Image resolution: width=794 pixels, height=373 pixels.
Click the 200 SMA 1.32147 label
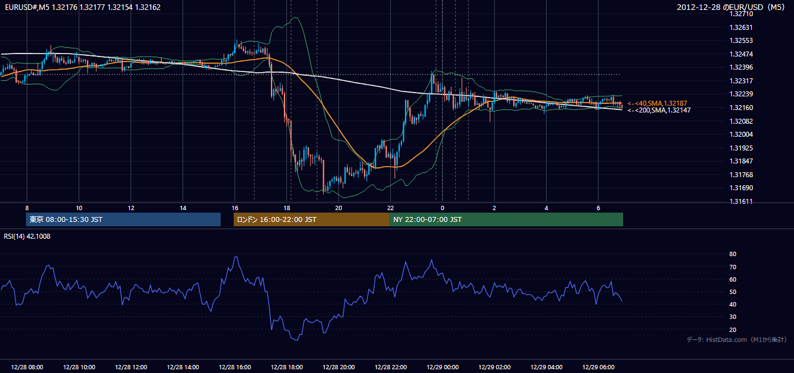coord(659,110)
